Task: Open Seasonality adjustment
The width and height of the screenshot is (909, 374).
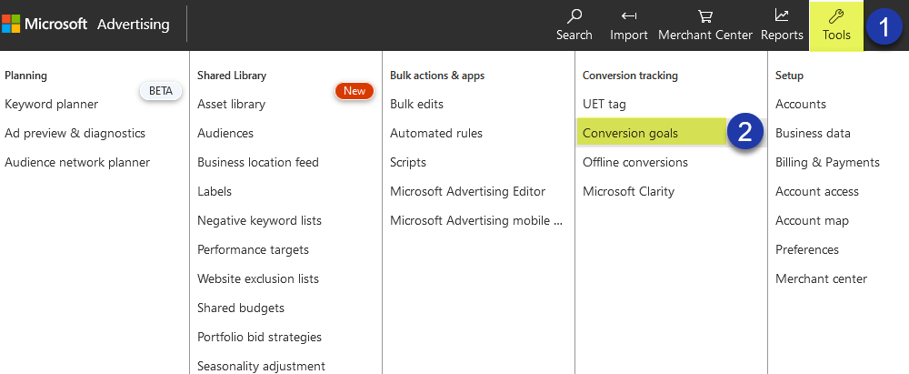Action: tap(262, 366)
